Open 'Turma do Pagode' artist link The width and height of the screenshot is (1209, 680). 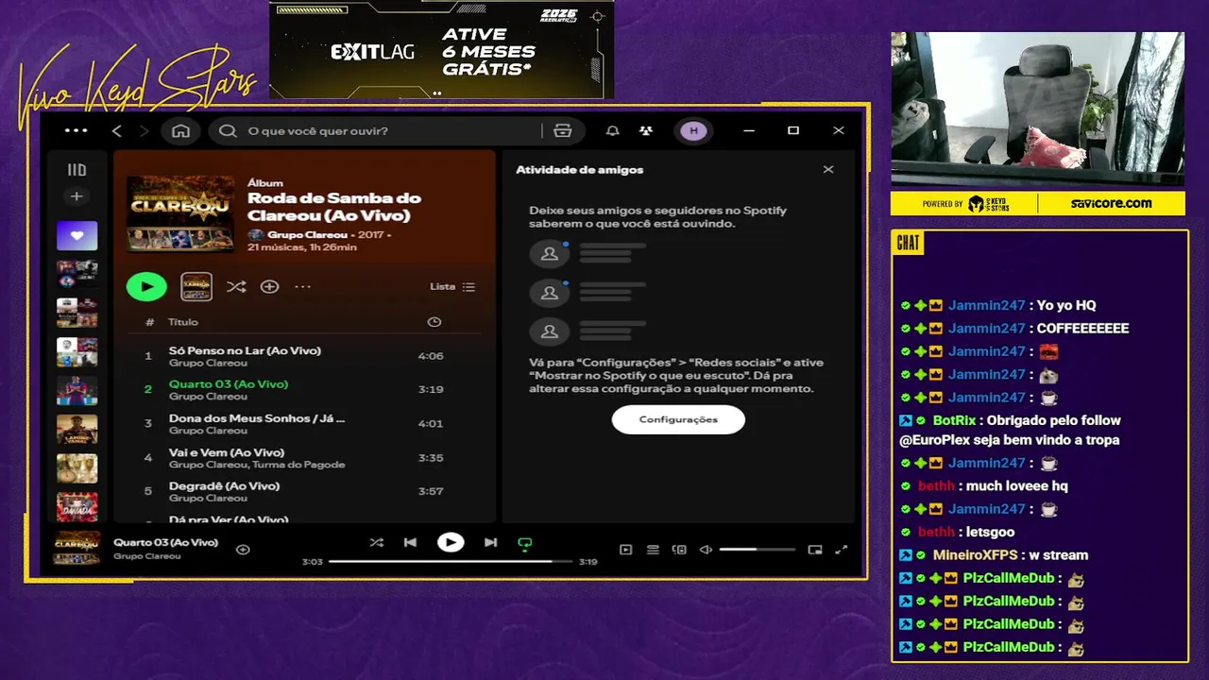[298, 465]
